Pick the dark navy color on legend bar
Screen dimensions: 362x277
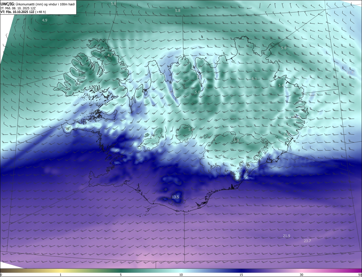tap(241, 270)
